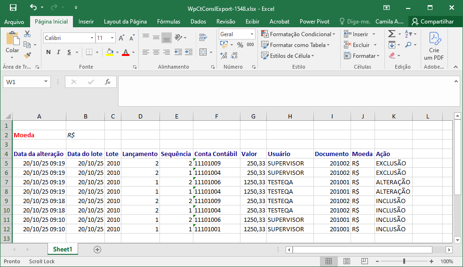The width and height of the screenshot is (463, 267).
Task: Open the Fórmulas ribbon tab
Action: click(x=168, y=22)
